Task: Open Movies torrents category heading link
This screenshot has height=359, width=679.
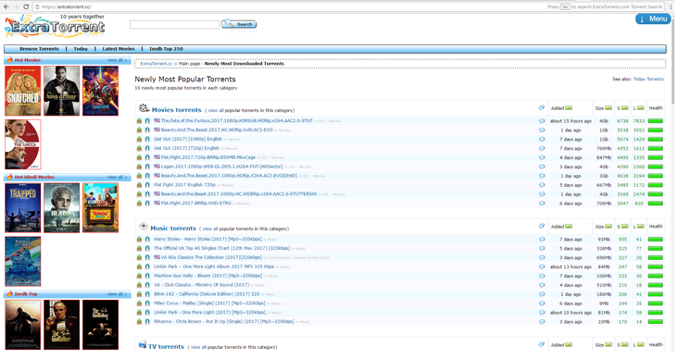Action: 176,110
